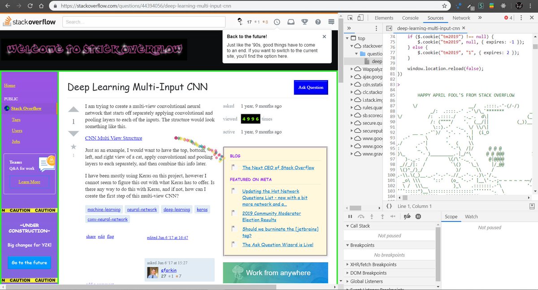Switch to the Watch tab
The image size is (538, 290).
471,216
